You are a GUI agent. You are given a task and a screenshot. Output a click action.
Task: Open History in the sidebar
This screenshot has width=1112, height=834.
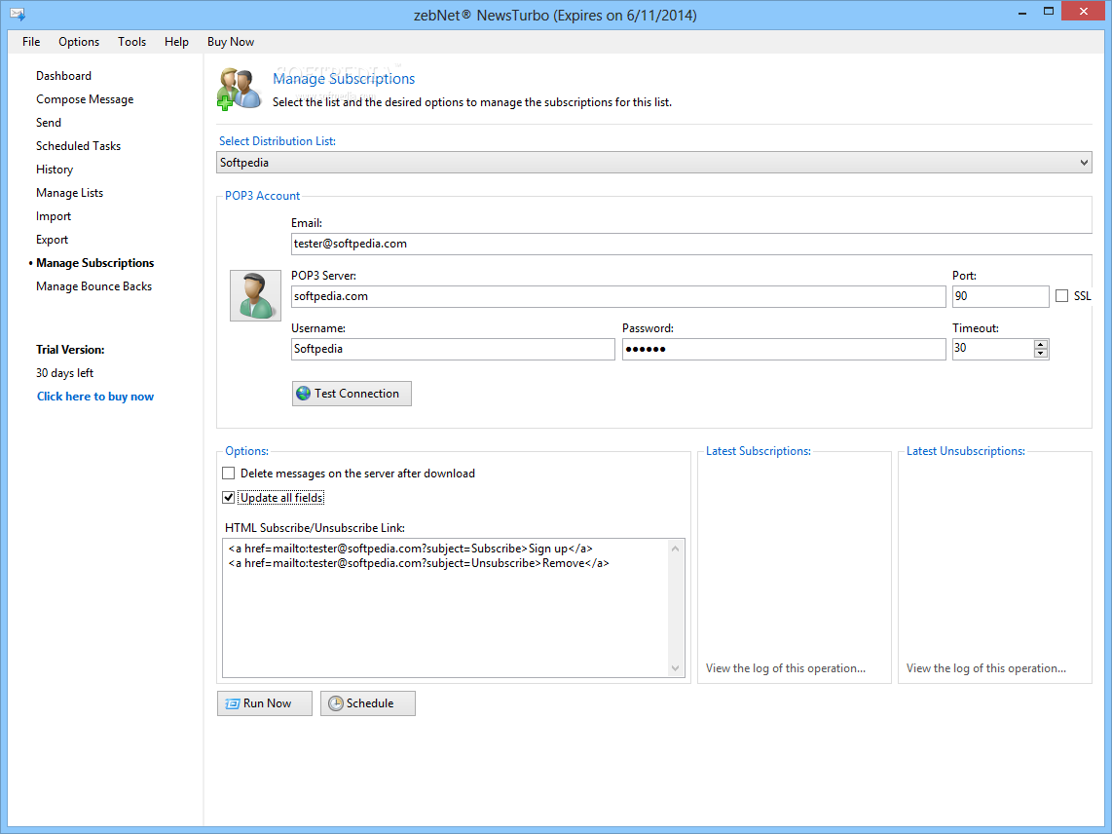click(55, 170)
